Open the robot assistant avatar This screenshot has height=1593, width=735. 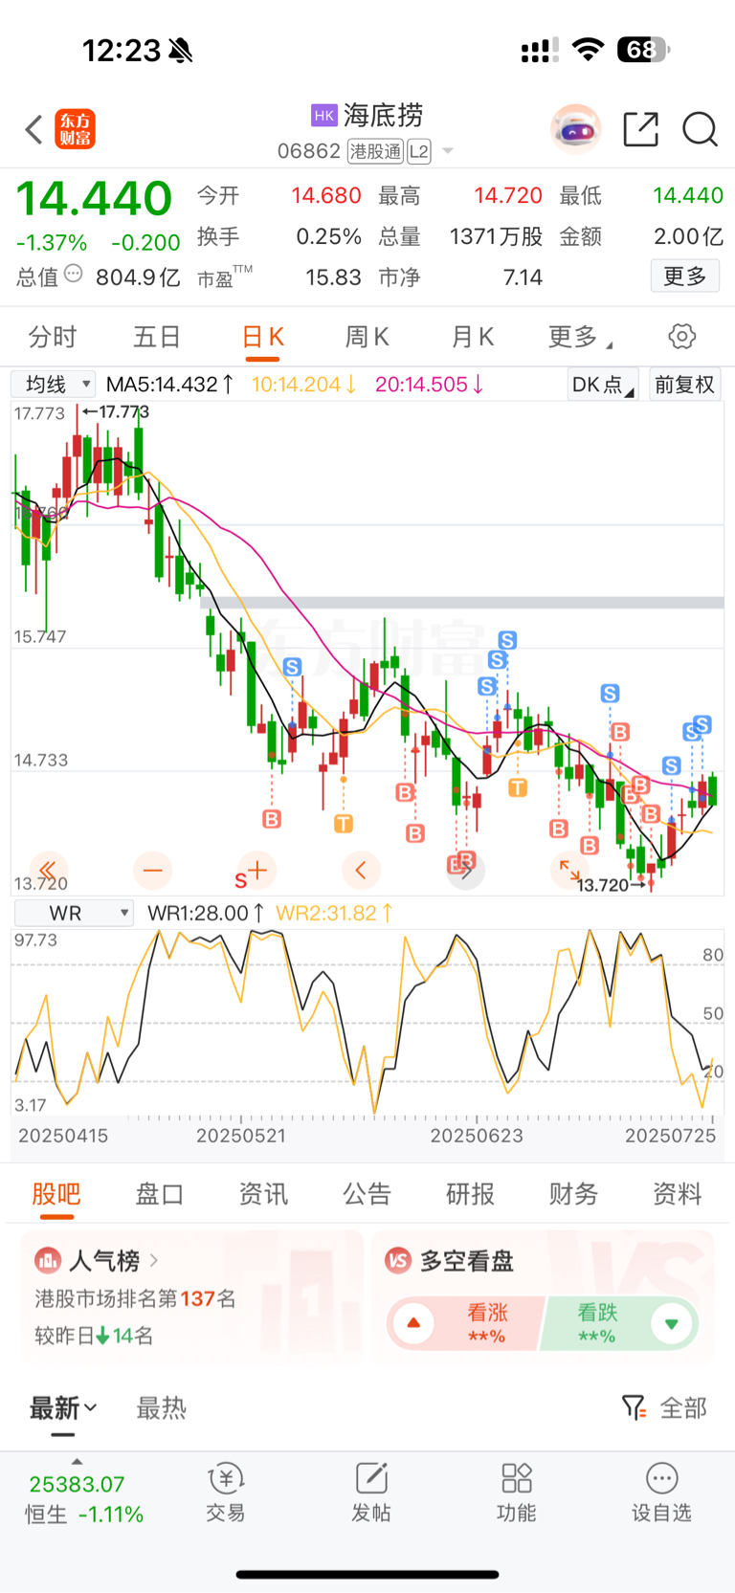576,129
